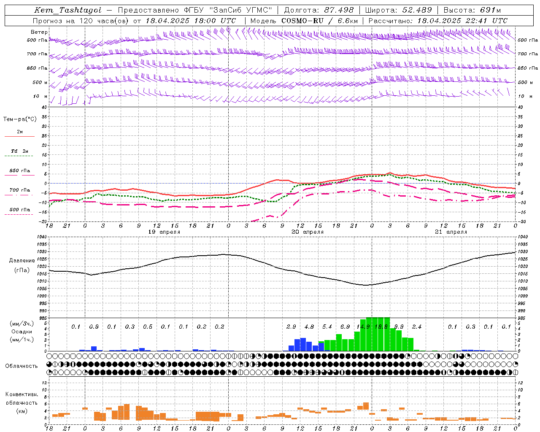Click the left '500 м' wind level label

click(x=40, y=83)
